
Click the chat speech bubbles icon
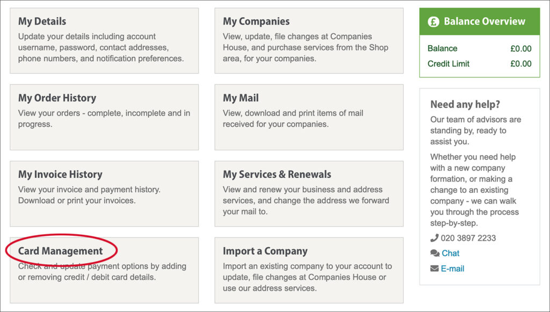[x=435, y=253]
